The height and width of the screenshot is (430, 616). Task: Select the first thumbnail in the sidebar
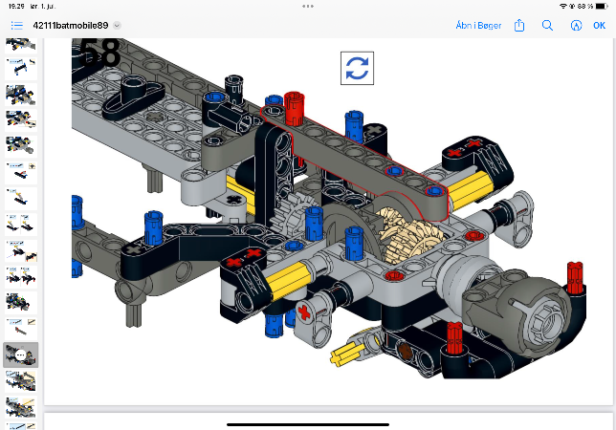(x=21, y=46)
